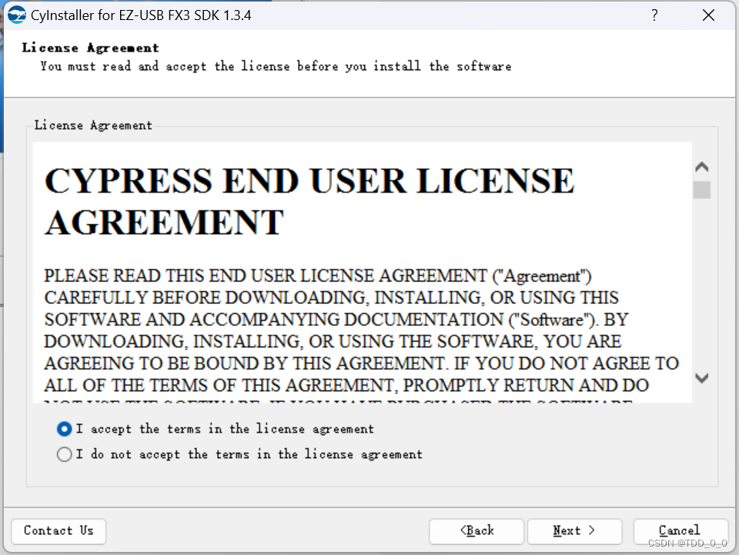Click the Contact Us button
The image size is (739, 555).
click(x=59, y=531)
